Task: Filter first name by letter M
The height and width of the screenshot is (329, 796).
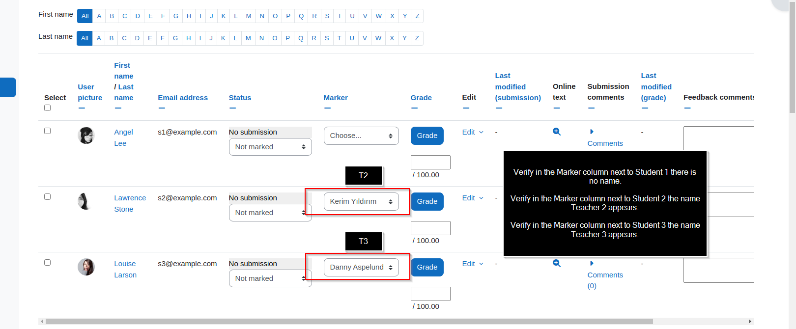Action: [x=249, y=16]
